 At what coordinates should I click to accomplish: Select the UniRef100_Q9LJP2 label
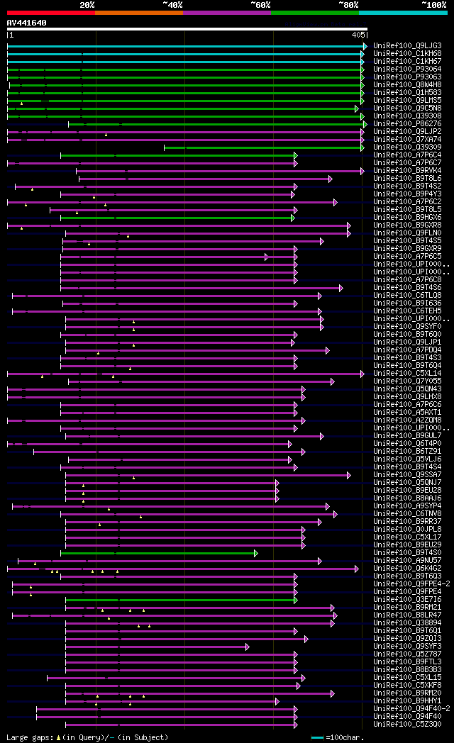[407, 132]
